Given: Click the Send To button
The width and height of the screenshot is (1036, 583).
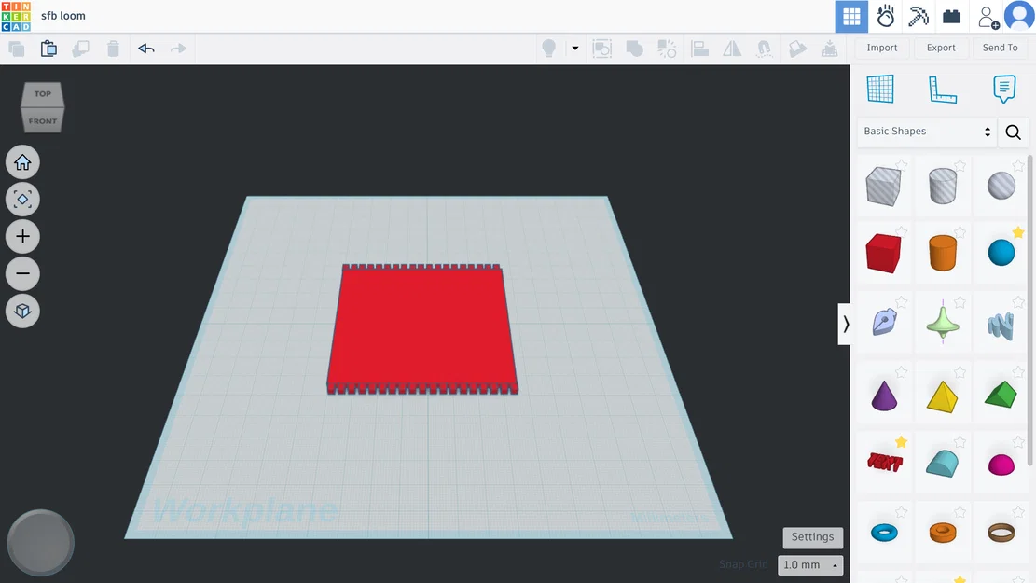Looking at the screenshot, I should tap(1001, 48).
